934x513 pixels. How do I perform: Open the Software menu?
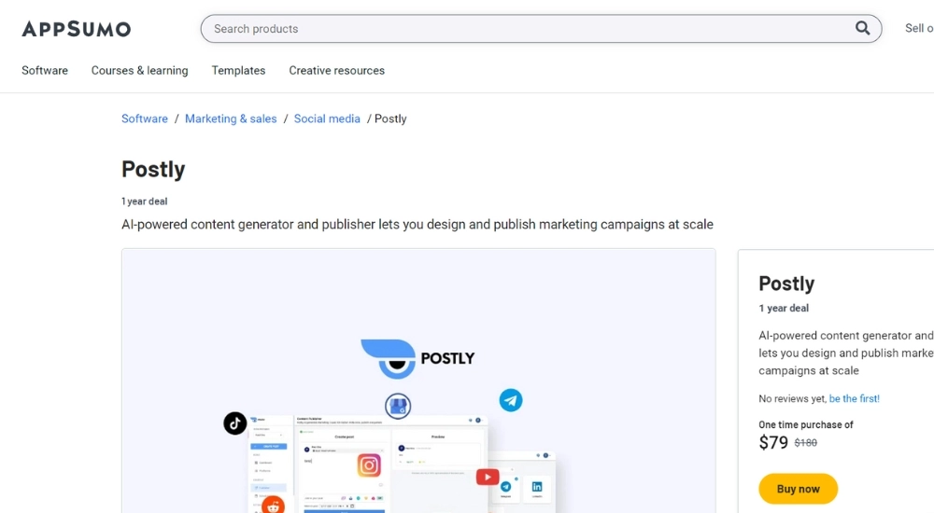tap(45, 70)
